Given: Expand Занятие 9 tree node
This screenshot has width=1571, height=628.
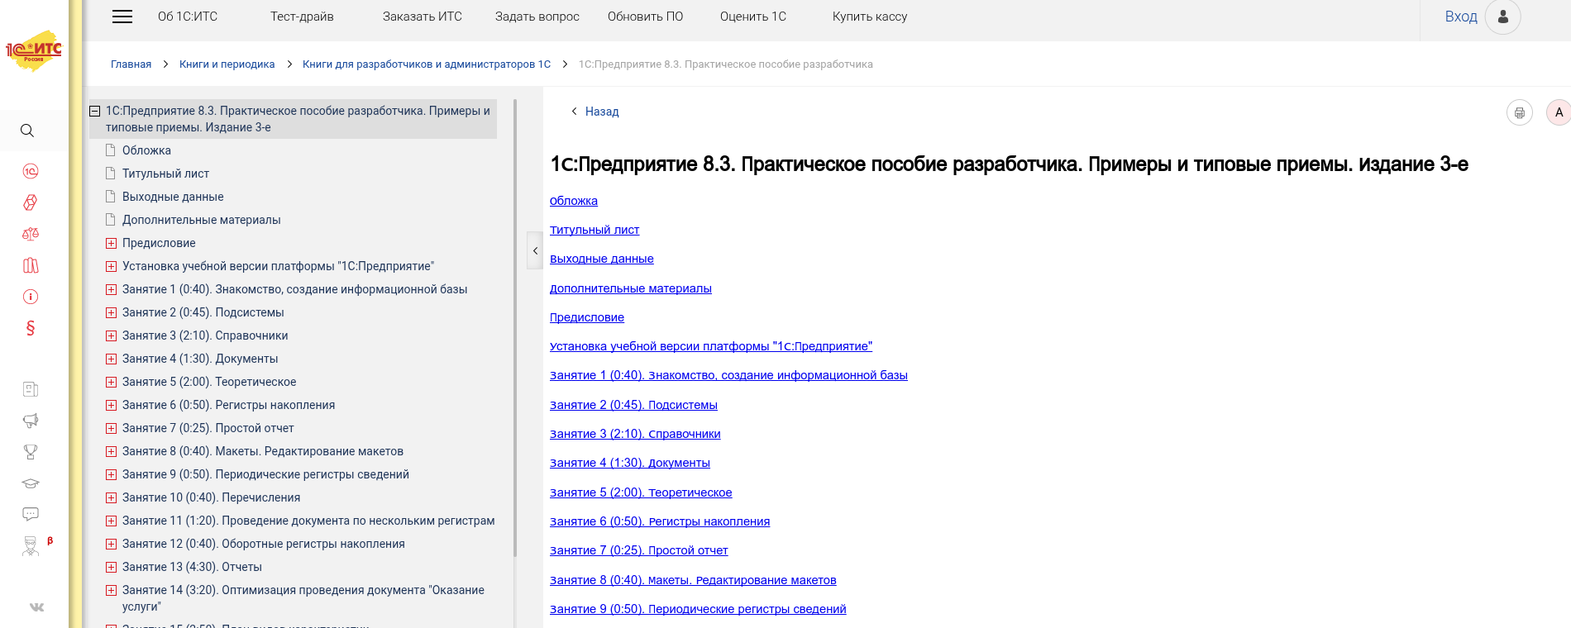Looking at the screenshot, I should point(111,474).
